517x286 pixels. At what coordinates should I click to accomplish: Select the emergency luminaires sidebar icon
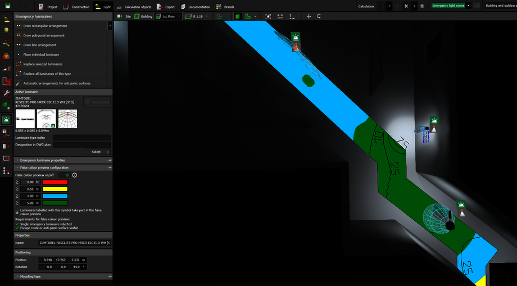[6, 120]
